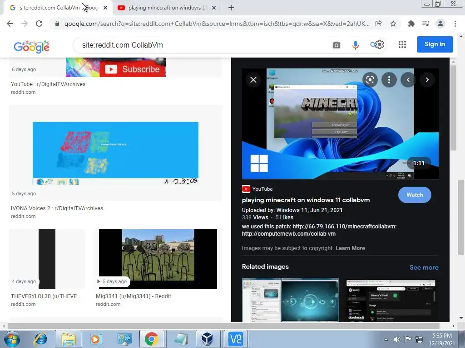Open YouTube : r/DigitalTVArchives result title
Viewport: 465px width, 348px height.
click(48, 84)
